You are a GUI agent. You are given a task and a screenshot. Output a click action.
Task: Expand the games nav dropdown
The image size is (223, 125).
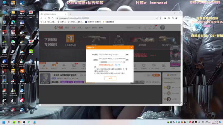(94, 27)
